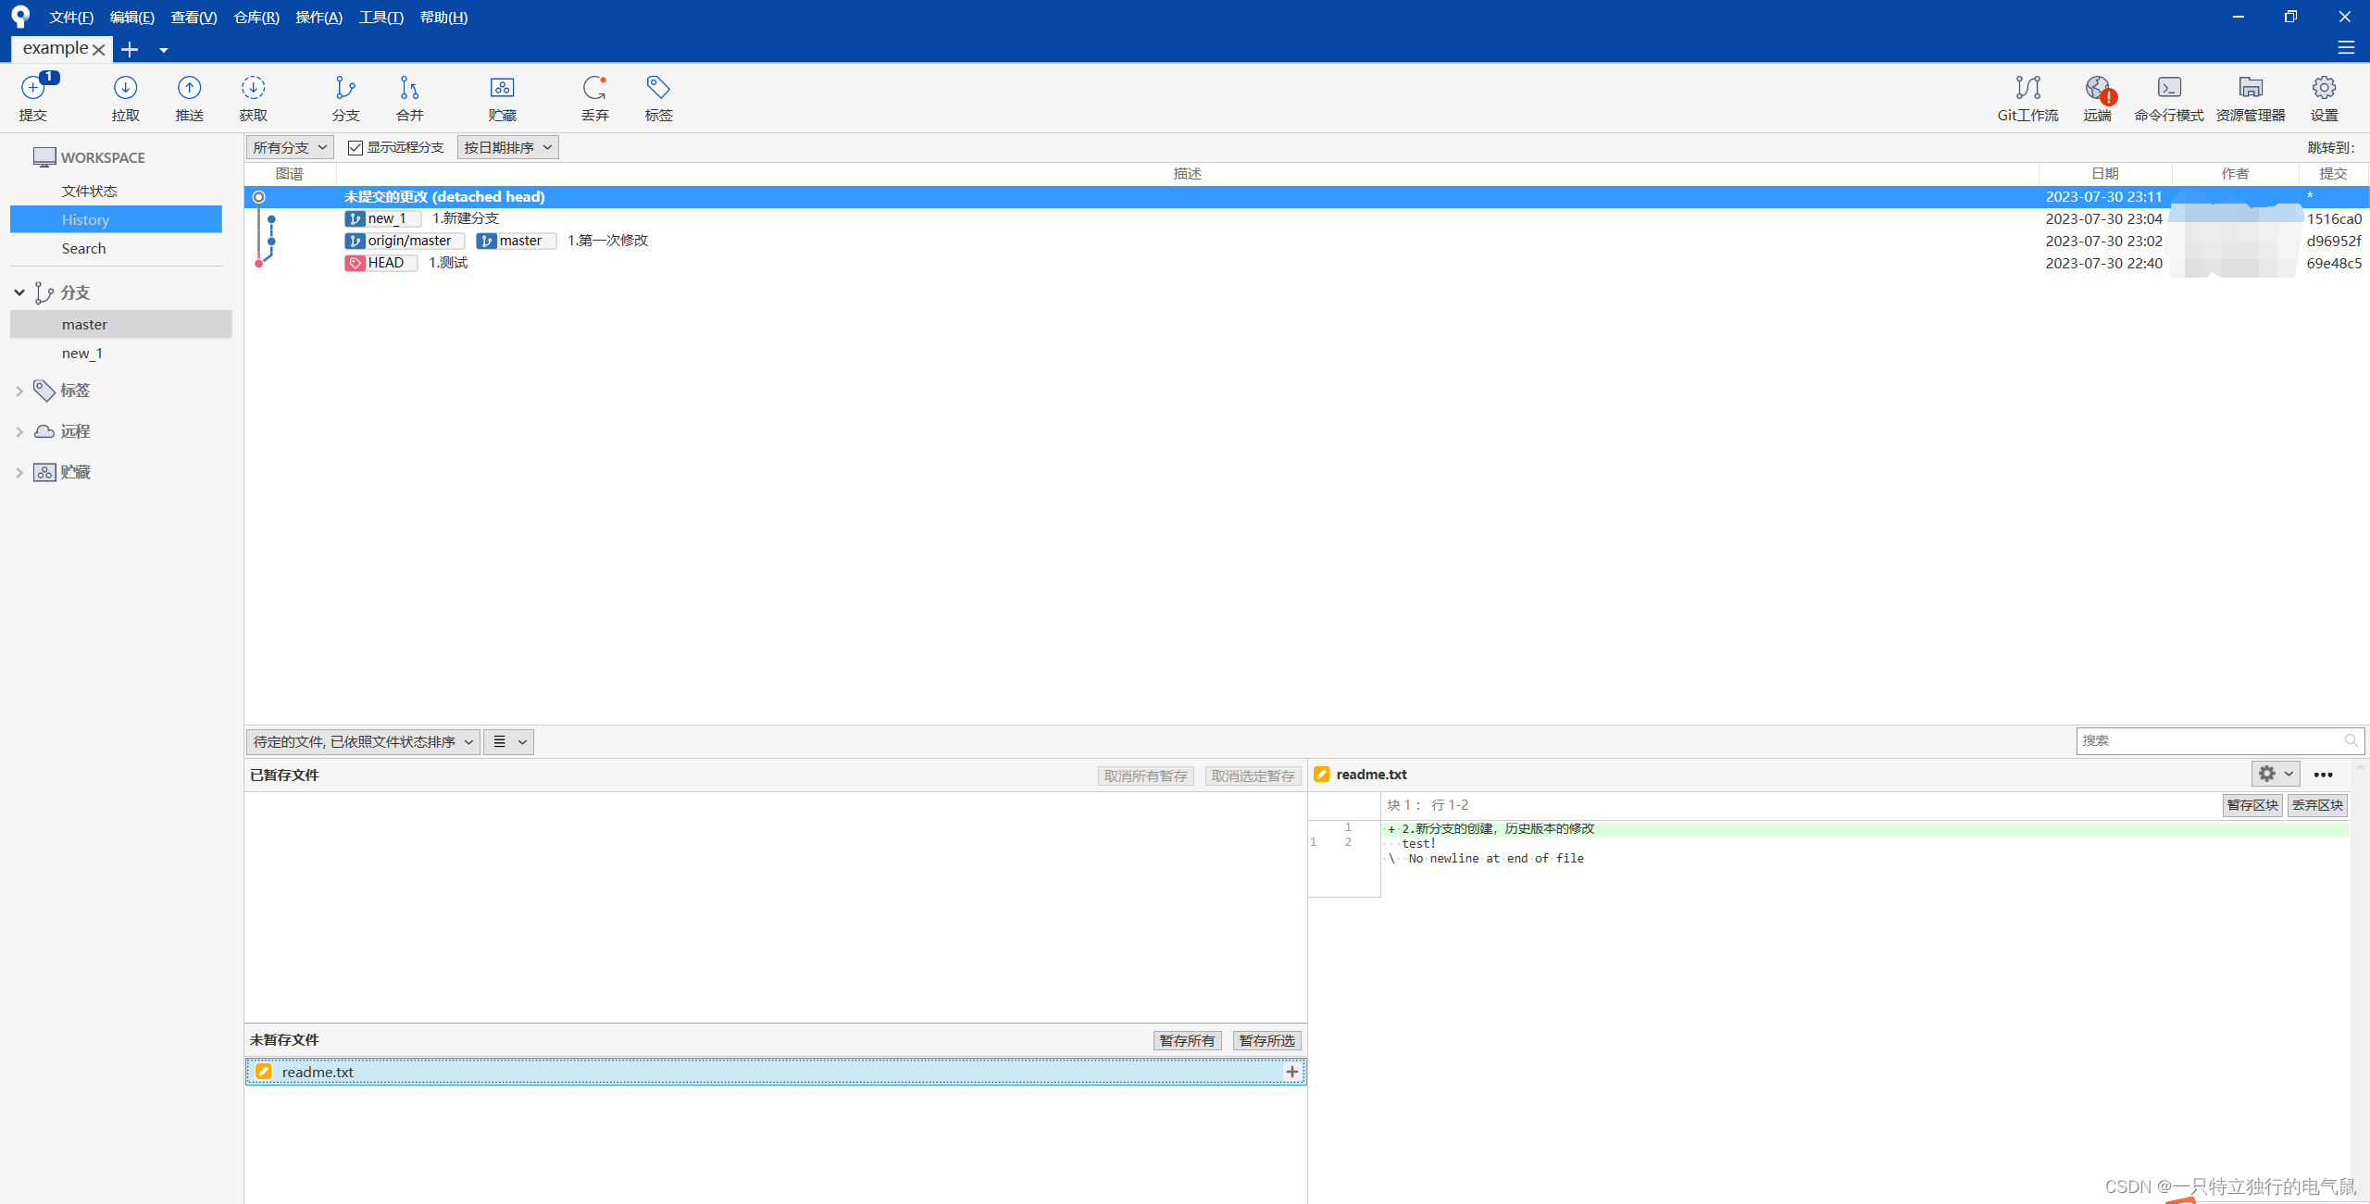
Task: Select commit row 1.测试
Action: pos(1306,263)
